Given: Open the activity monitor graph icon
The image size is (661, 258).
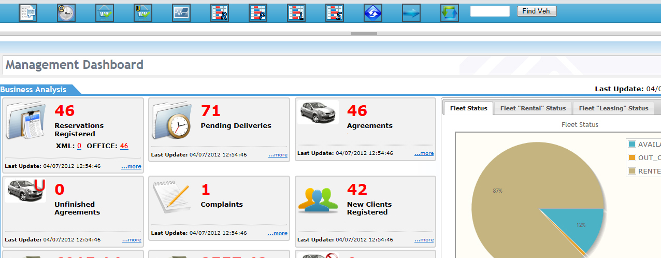Looking at the screenshot, I should (x=181, y=13).
